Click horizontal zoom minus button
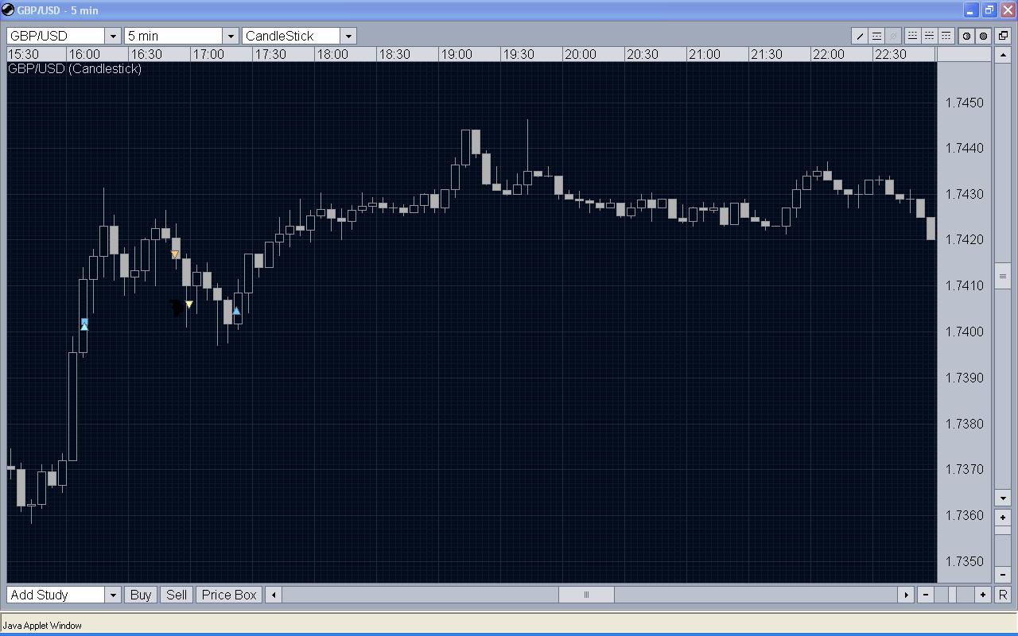1018x636 pixels. pyautogui.click(x=926, y=595)
